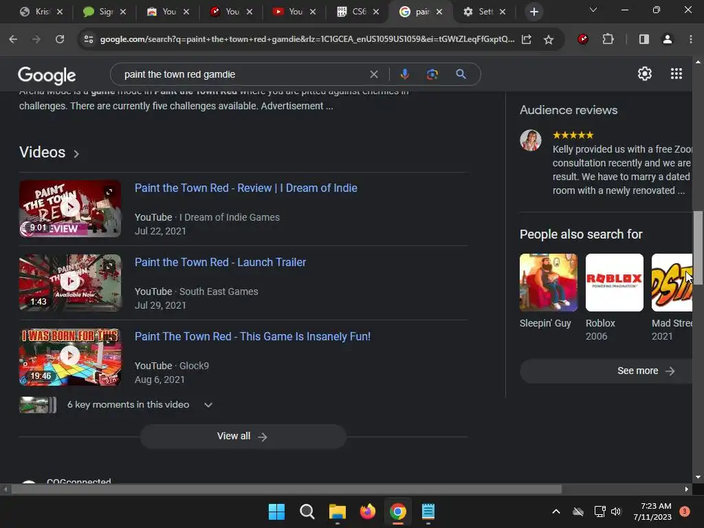Image resolution: width=704 pixels, height=528 pixels.
Task: Open Notepad app in taskbar
Action: 428,511
